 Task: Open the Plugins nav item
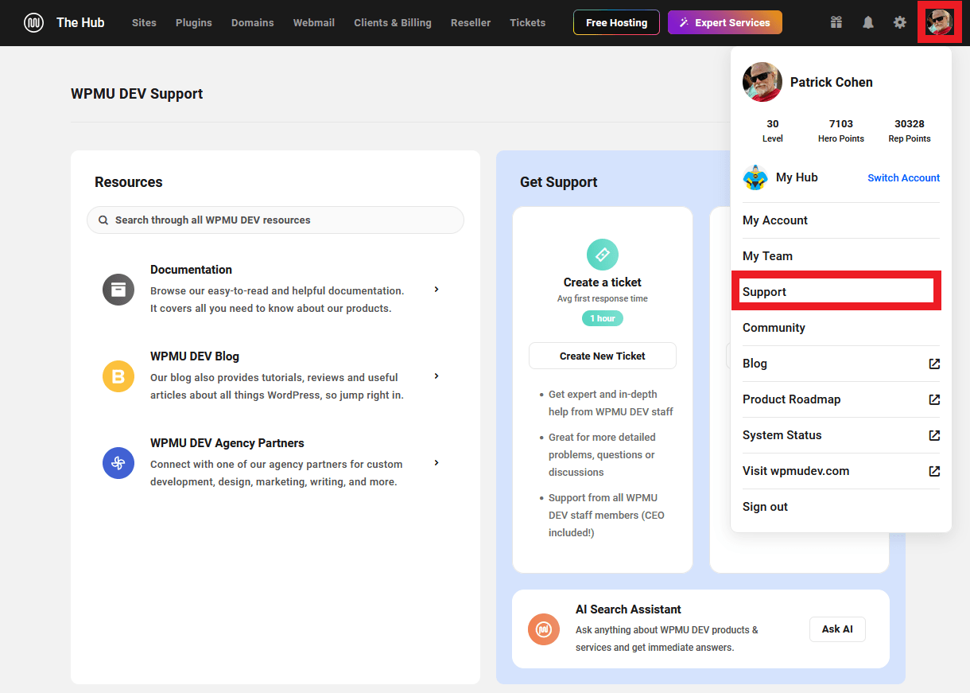[x=194, y=22]
